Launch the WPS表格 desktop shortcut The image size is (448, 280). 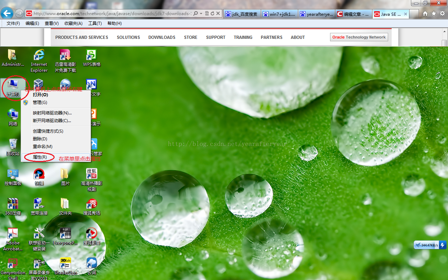pos(91,58)
